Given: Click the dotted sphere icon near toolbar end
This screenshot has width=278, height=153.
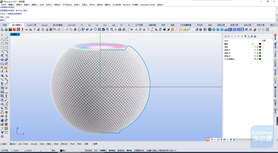Looking at the screenshot, I should click(x=264, y=29).
